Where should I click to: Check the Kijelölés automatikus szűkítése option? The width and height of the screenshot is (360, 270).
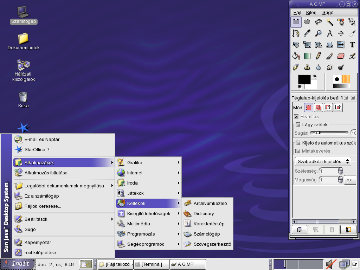tap(298, 143)
